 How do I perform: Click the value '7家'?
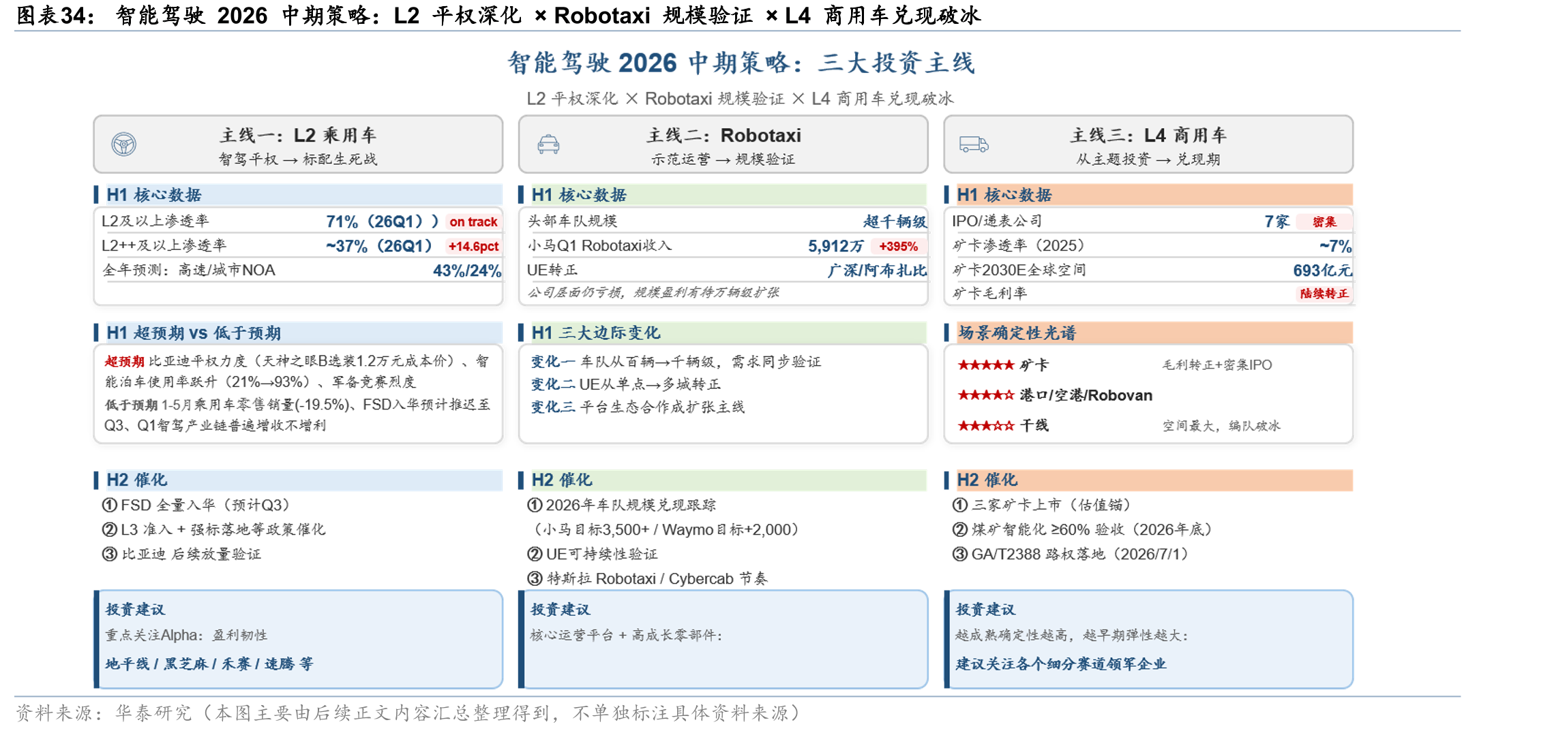click(x=1277, y=221)
